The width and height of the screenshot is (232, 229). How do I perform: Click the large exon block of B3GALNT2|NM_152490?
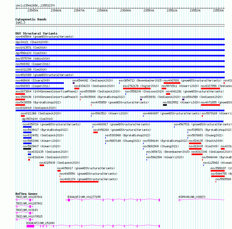coord(30,226)
